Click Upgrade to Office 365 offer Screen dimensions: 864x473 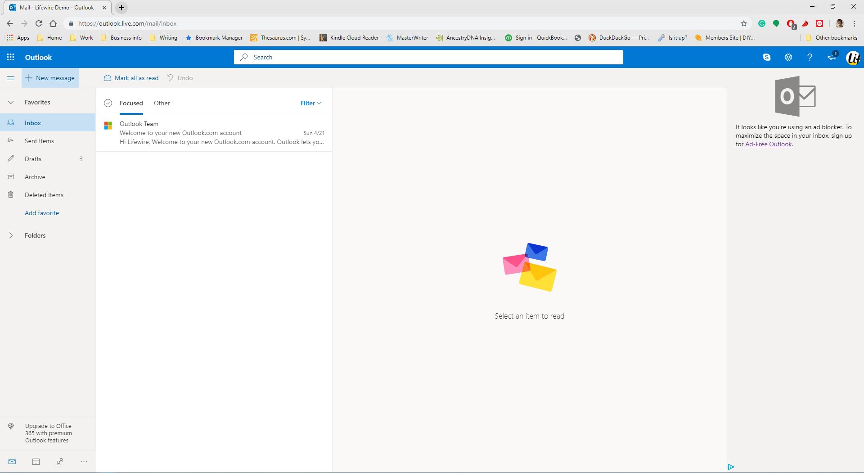pos(48,433)
